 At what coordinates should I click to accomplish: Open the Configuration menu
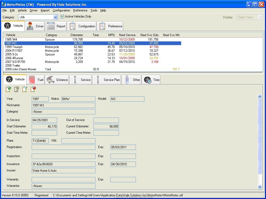[x=61, y=10]
